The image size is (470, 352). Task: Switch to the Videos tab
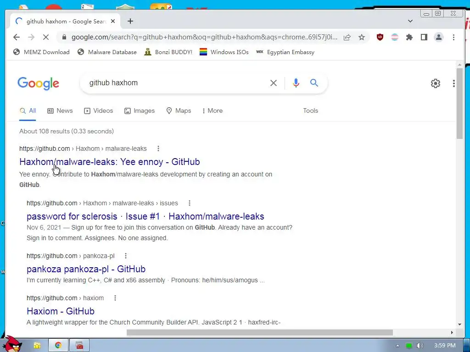(x=98, y=111)
